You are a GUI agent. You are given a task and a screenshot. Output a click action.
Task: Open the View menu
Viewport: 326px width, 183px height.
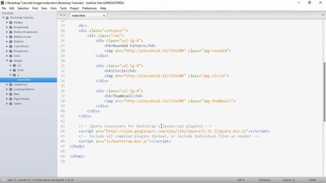(x=44, y=8)
